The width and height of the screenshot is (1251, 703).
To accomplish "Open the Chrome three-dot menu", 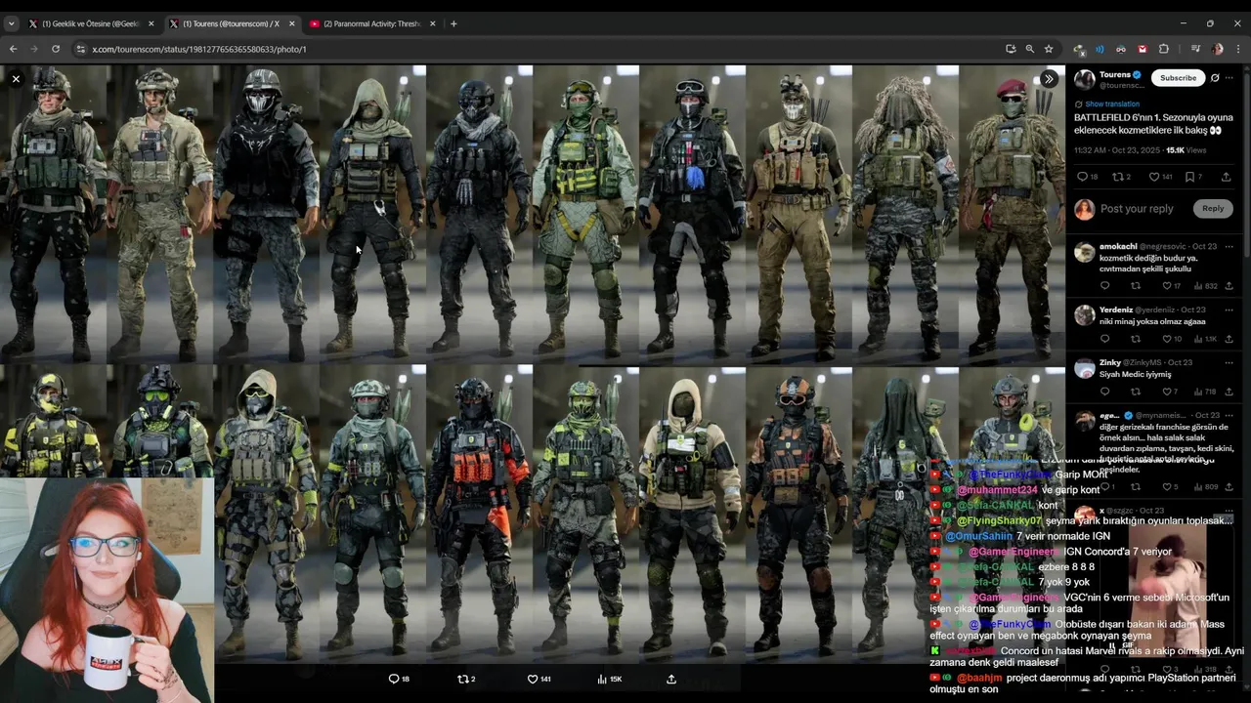I will coord(1237,49).
